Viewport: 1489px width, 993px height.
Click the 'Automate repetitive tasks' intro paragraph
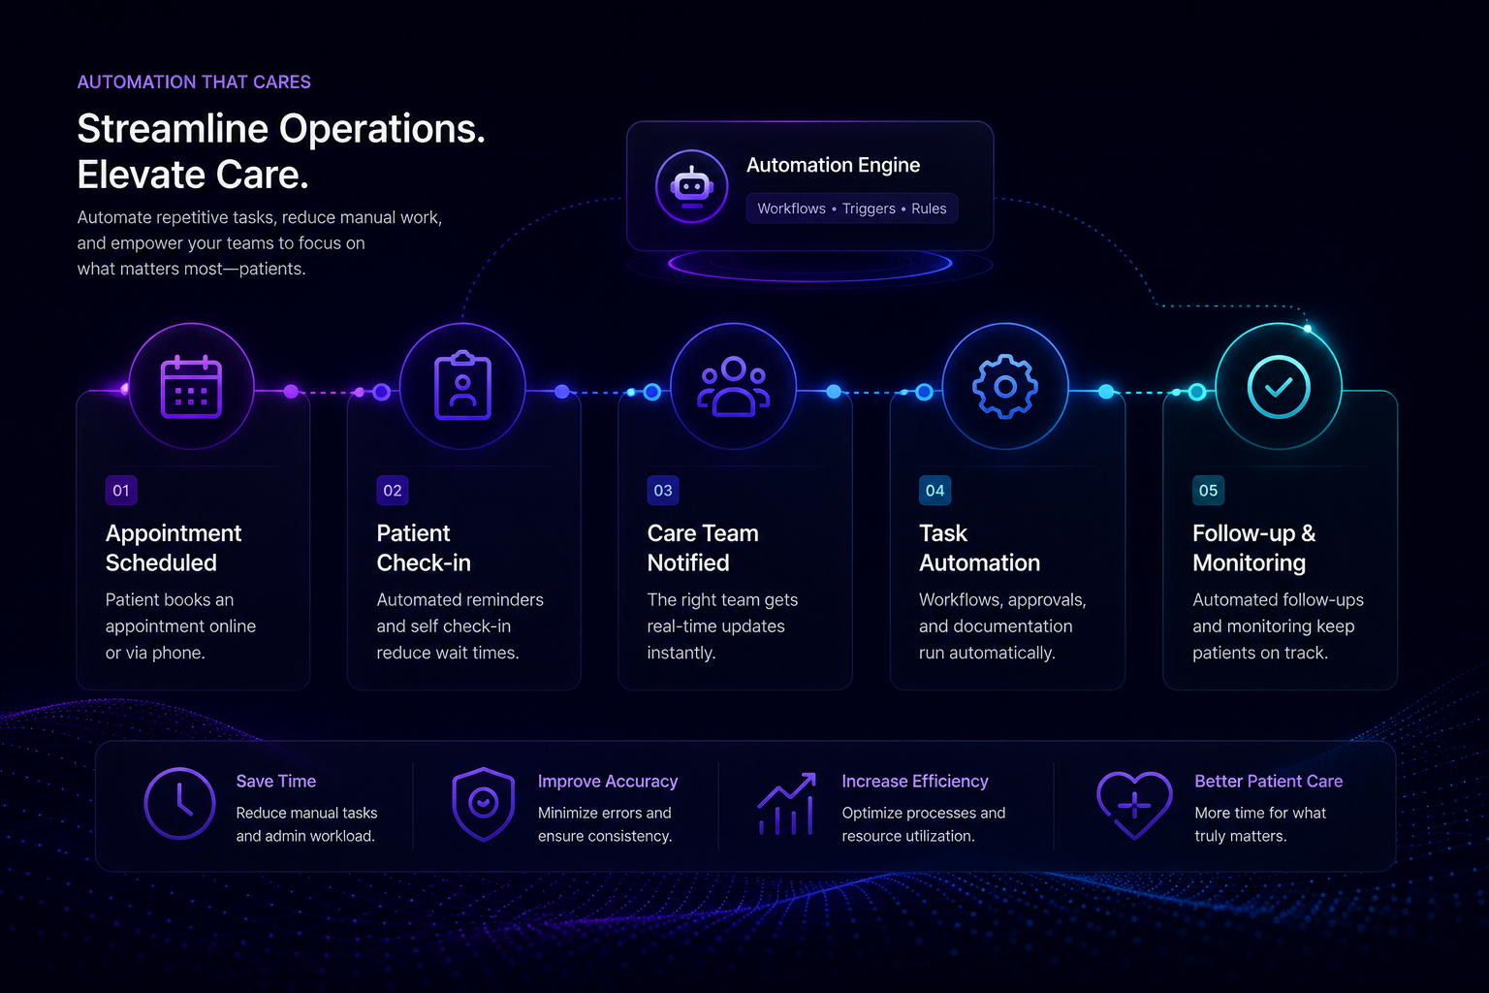coord(260,243)
